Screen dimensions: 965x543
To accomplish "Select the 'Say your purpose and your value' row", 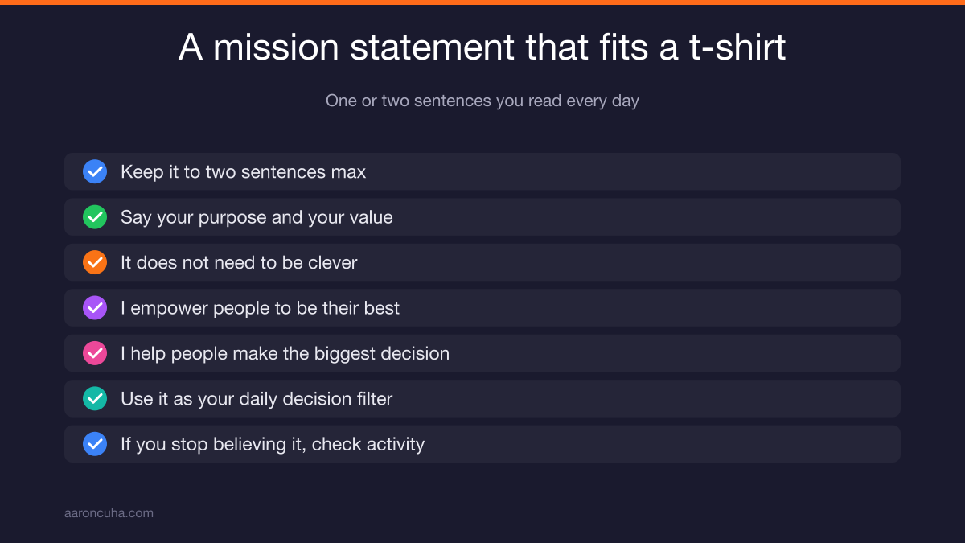I will point(482,217).
